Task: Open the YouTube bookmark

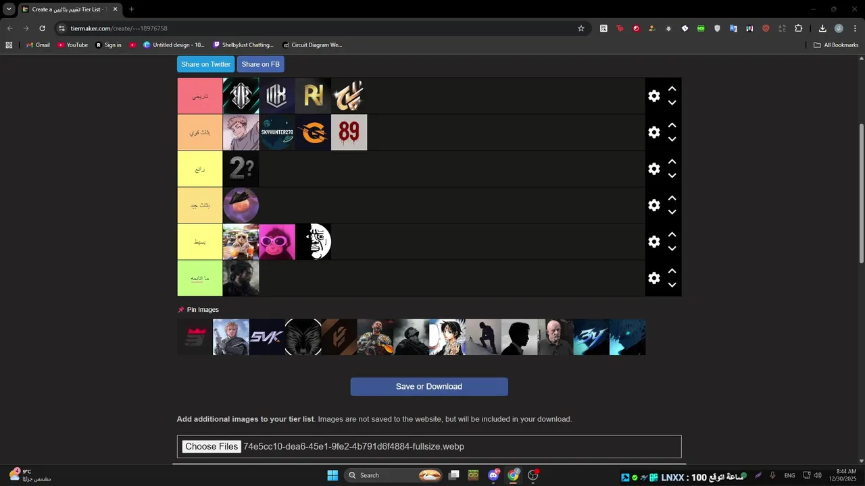Action: pyautogui.click(x=72, y=45)
